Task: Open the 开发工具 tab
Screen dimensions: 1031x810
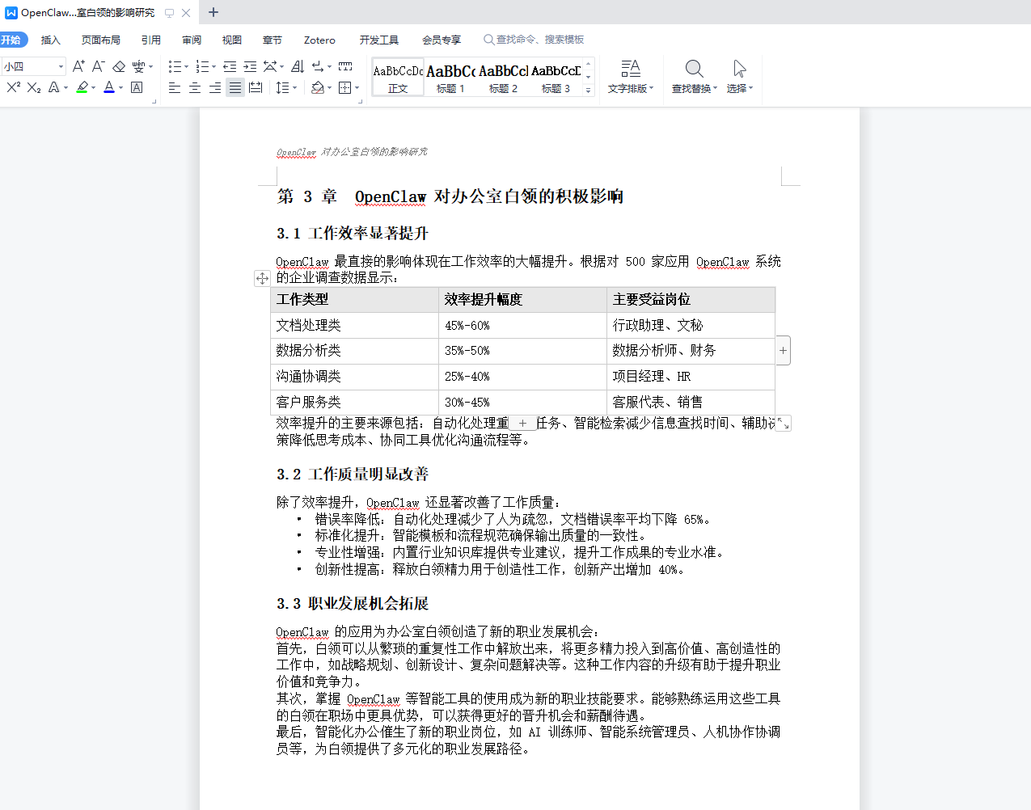Action: click(x=379, y=40)
